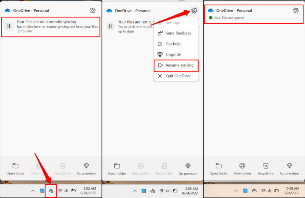The width and height of the screenshot is (305, 198).
Task: Click the pause icon in the middle panel
Action: tap(110, 26)
